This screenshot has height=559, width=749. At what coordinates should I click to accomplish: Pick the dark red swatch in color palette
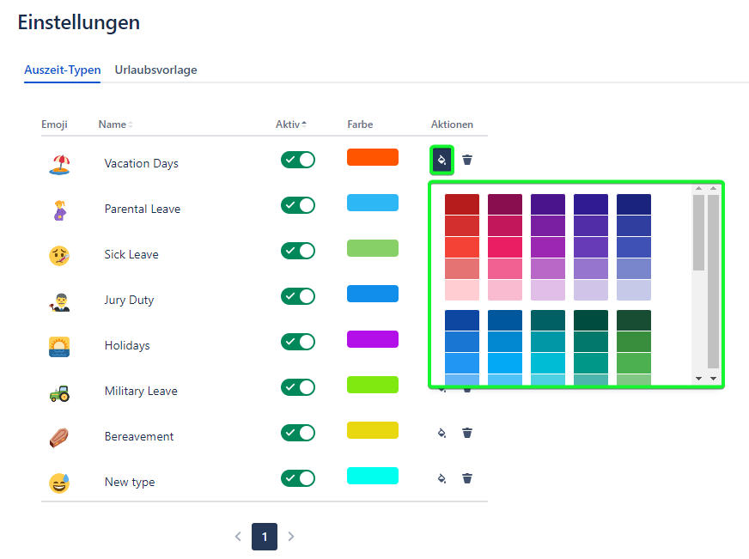coord(462,204)
